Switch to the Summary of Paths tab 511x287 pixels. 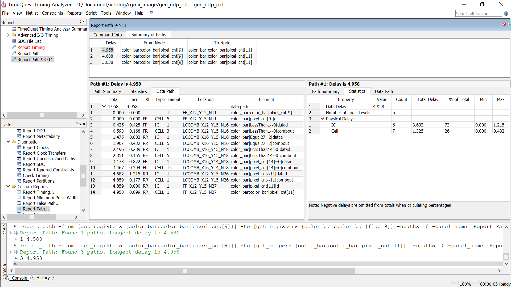(149, 35)
